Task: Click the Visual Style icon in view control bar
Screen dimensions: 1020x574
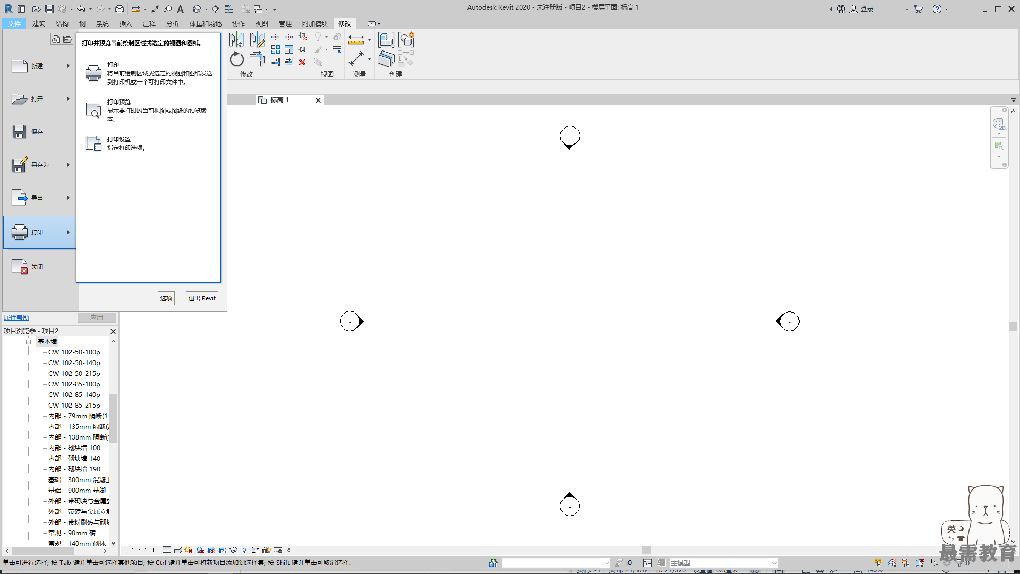Action: click(178, 550)
